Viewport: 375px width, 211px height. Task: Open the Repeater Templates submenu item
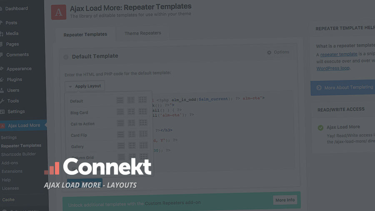(x=21, y=146)
